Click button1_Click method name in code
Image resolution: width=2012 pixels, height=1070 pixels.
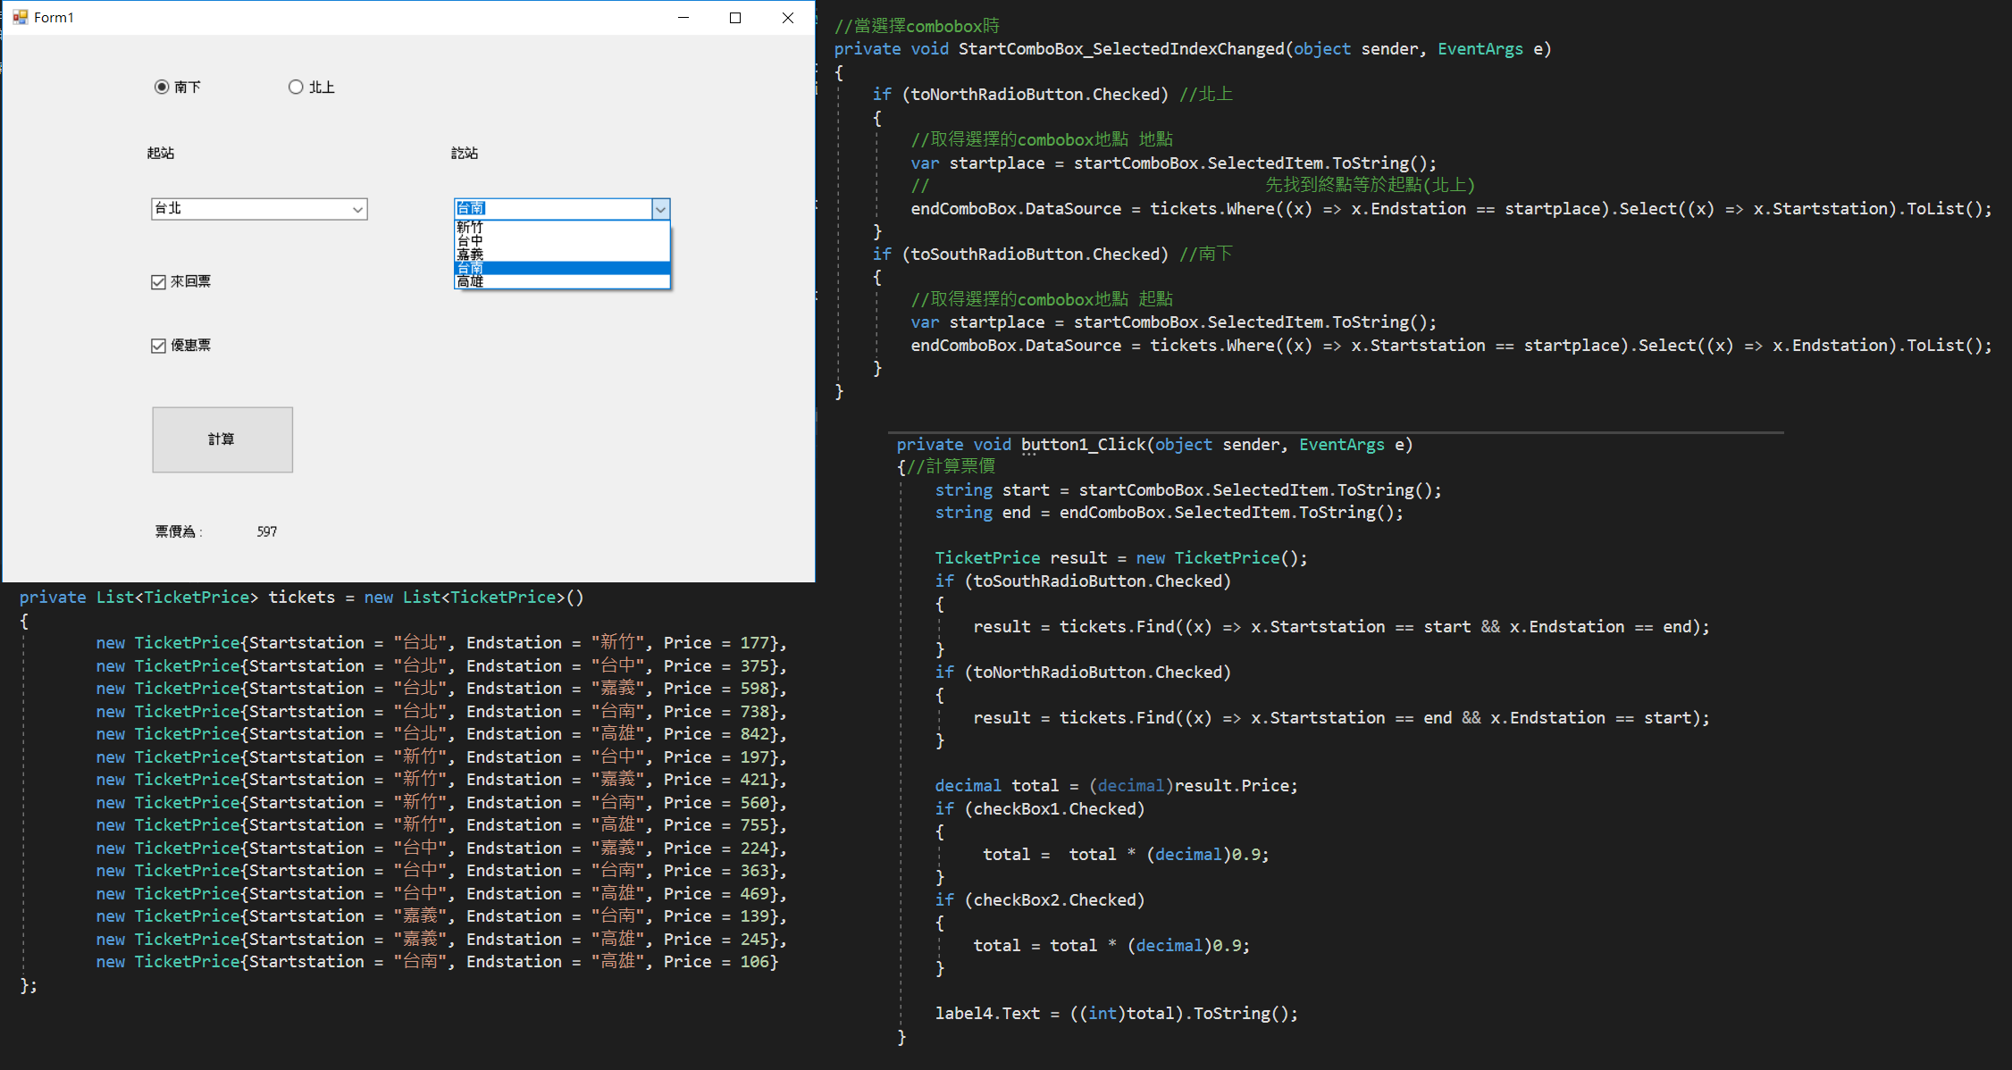point(1083,445)
